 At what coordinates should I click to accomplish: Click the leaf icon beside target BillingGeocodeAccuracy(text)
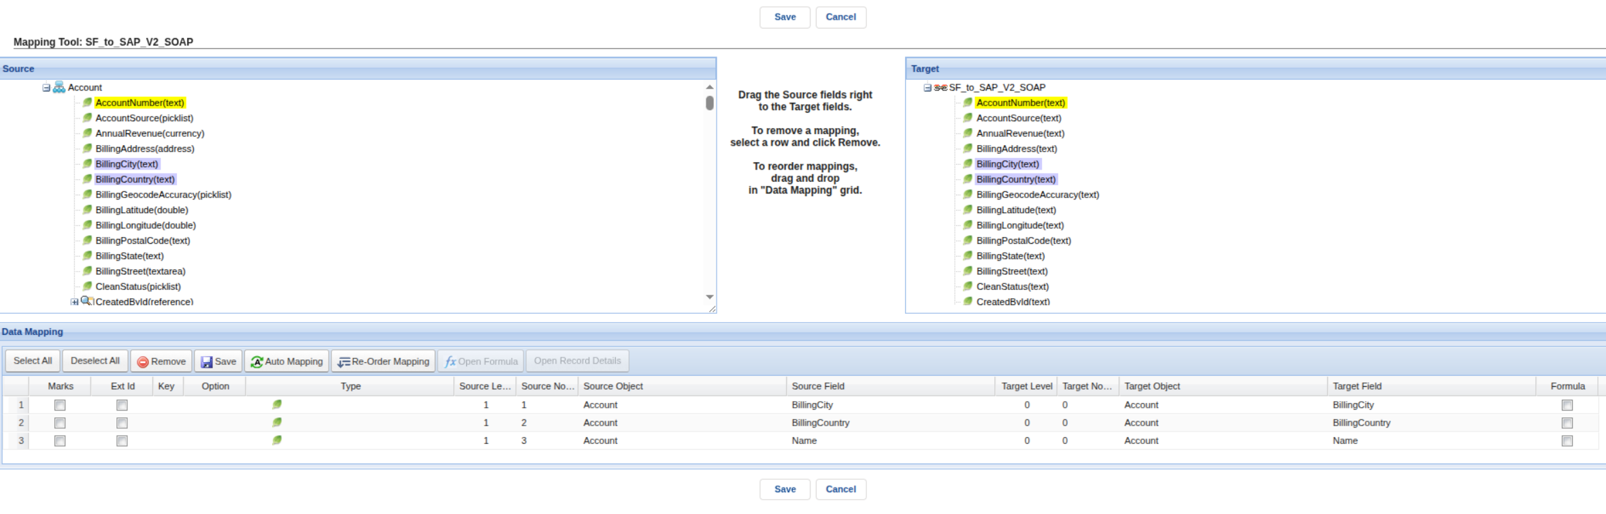click(x=968, y=195)
